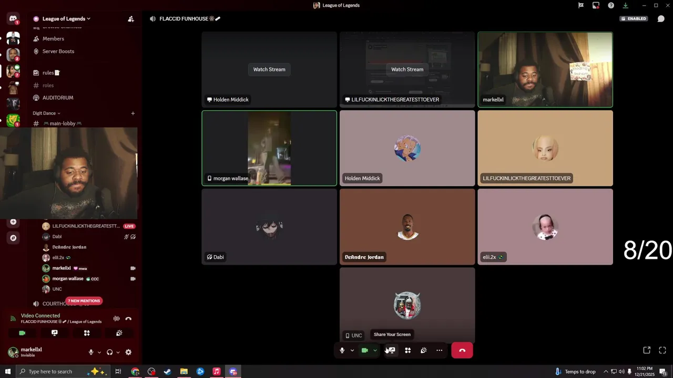This screenshot has width=673, height=378.
Task: Create channel plus in Digit Dance category
Action: 132,113
